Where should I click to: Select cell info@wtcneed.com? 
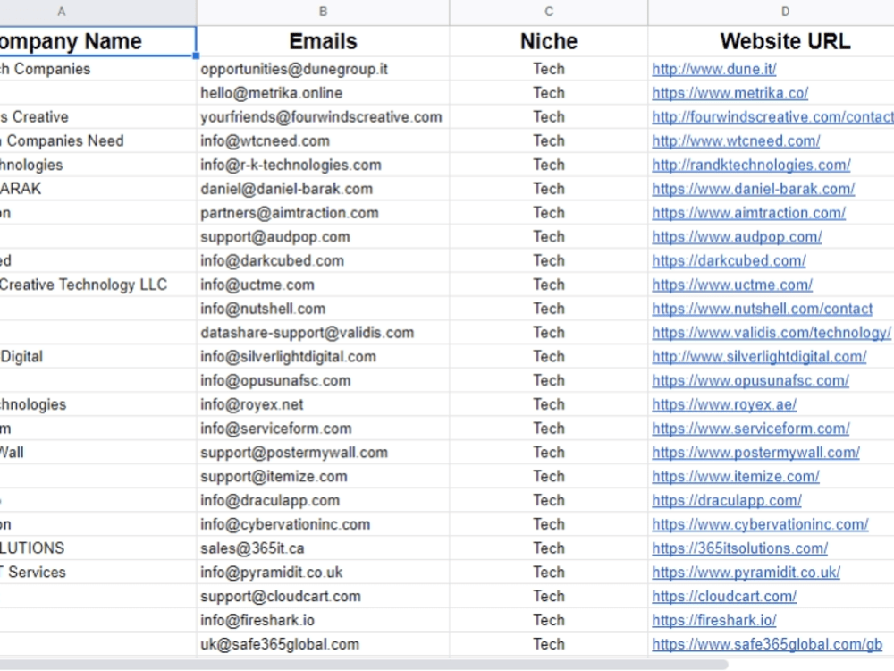(x=323, y=141)
